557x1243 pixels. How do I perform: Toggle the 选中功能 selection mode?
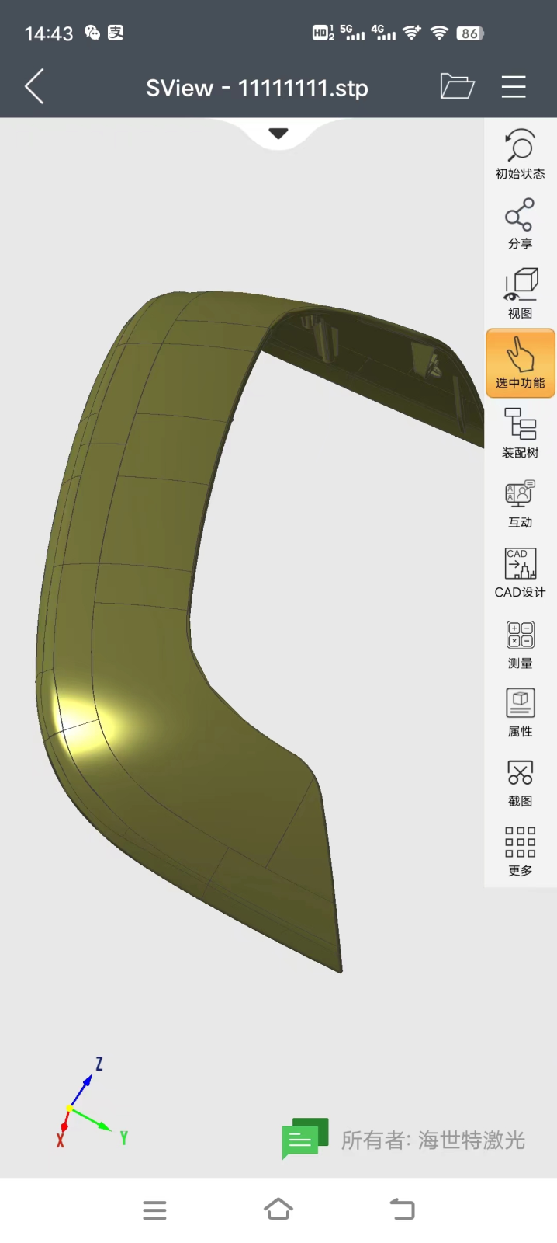coord(520,363)
